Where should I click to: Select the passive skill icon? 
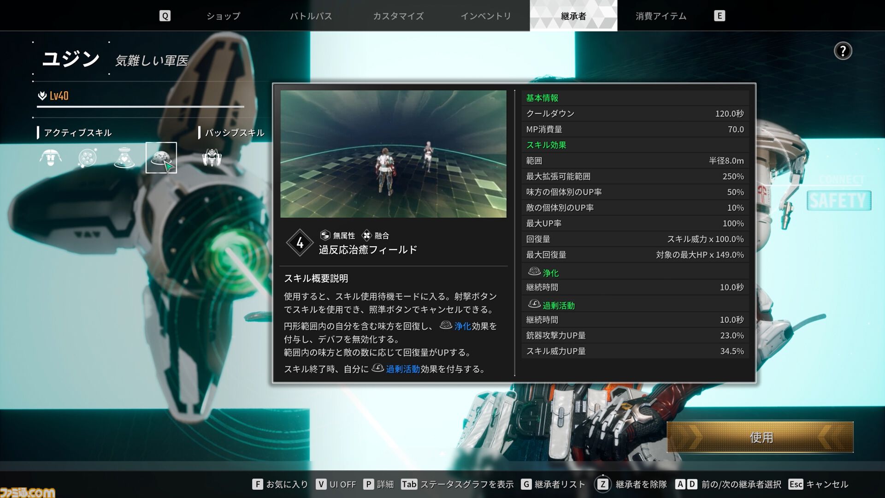click(212, 158)
